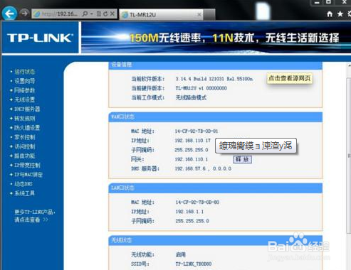Viewport: 351px width, 270px height.
Task: Open 设置向导 in the sidebar
Action: click(x=25, y=81)
